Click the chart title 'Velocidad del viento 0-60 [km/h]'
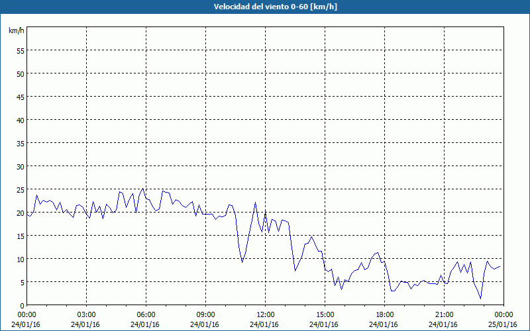The height and width of the screenshot is (331, 530). [275, 7]
